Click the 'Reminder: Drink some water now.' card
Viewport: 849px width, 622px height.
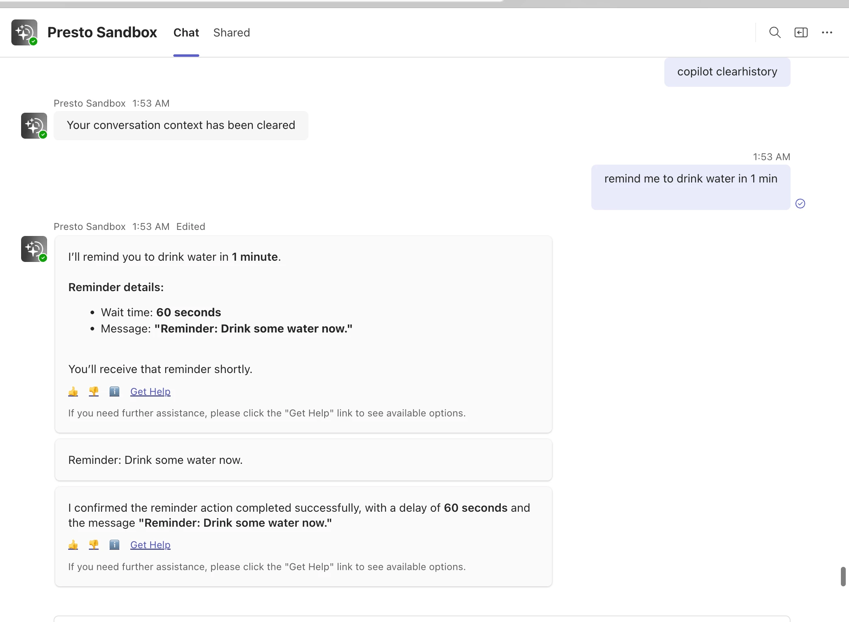[303, 460]
